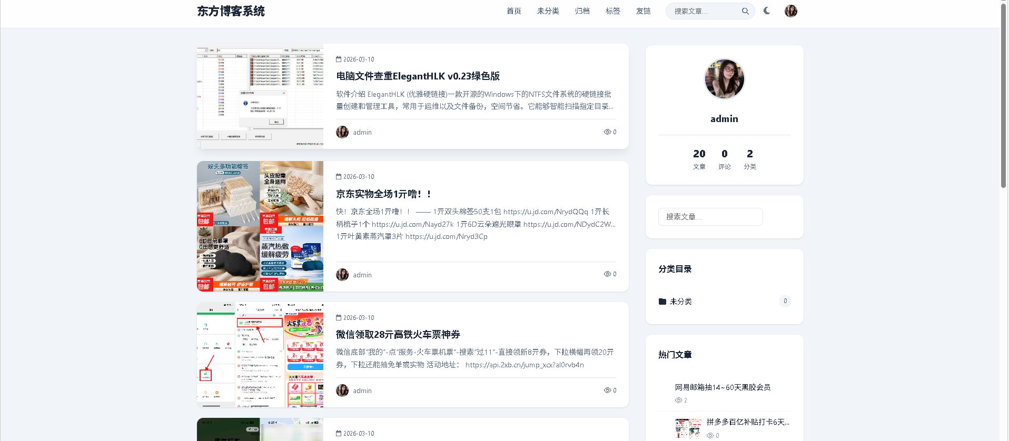Open the 微信领取28元高铁火车票神券 article
This screenshot has width=1009, height=441.
point(398,335)
